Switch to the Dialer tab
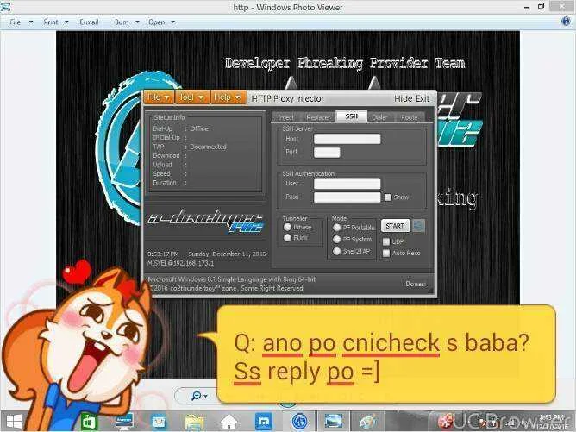The width and height of the screenshot is (576, 432). click(x=379, y=117)
